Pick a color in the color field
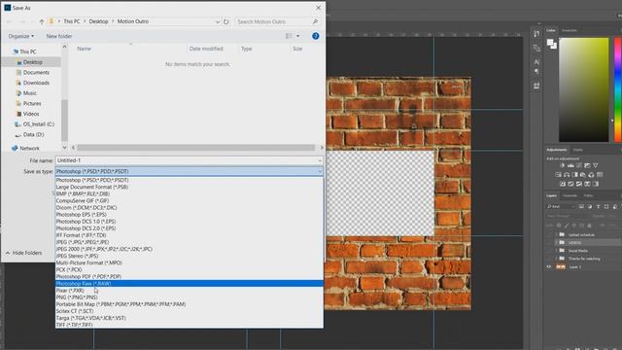 [583, 89]
